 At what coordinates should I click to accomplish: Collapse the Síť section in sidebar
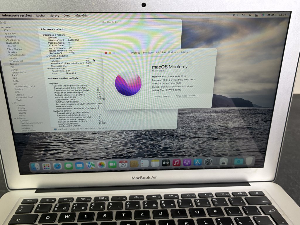click(13, 103)
